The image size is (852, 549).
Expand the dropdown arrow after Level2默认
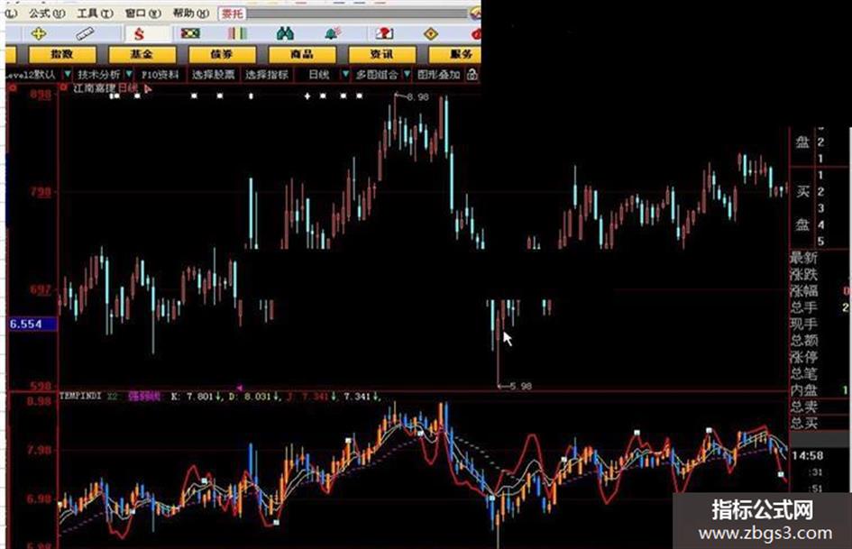(68, 74)
